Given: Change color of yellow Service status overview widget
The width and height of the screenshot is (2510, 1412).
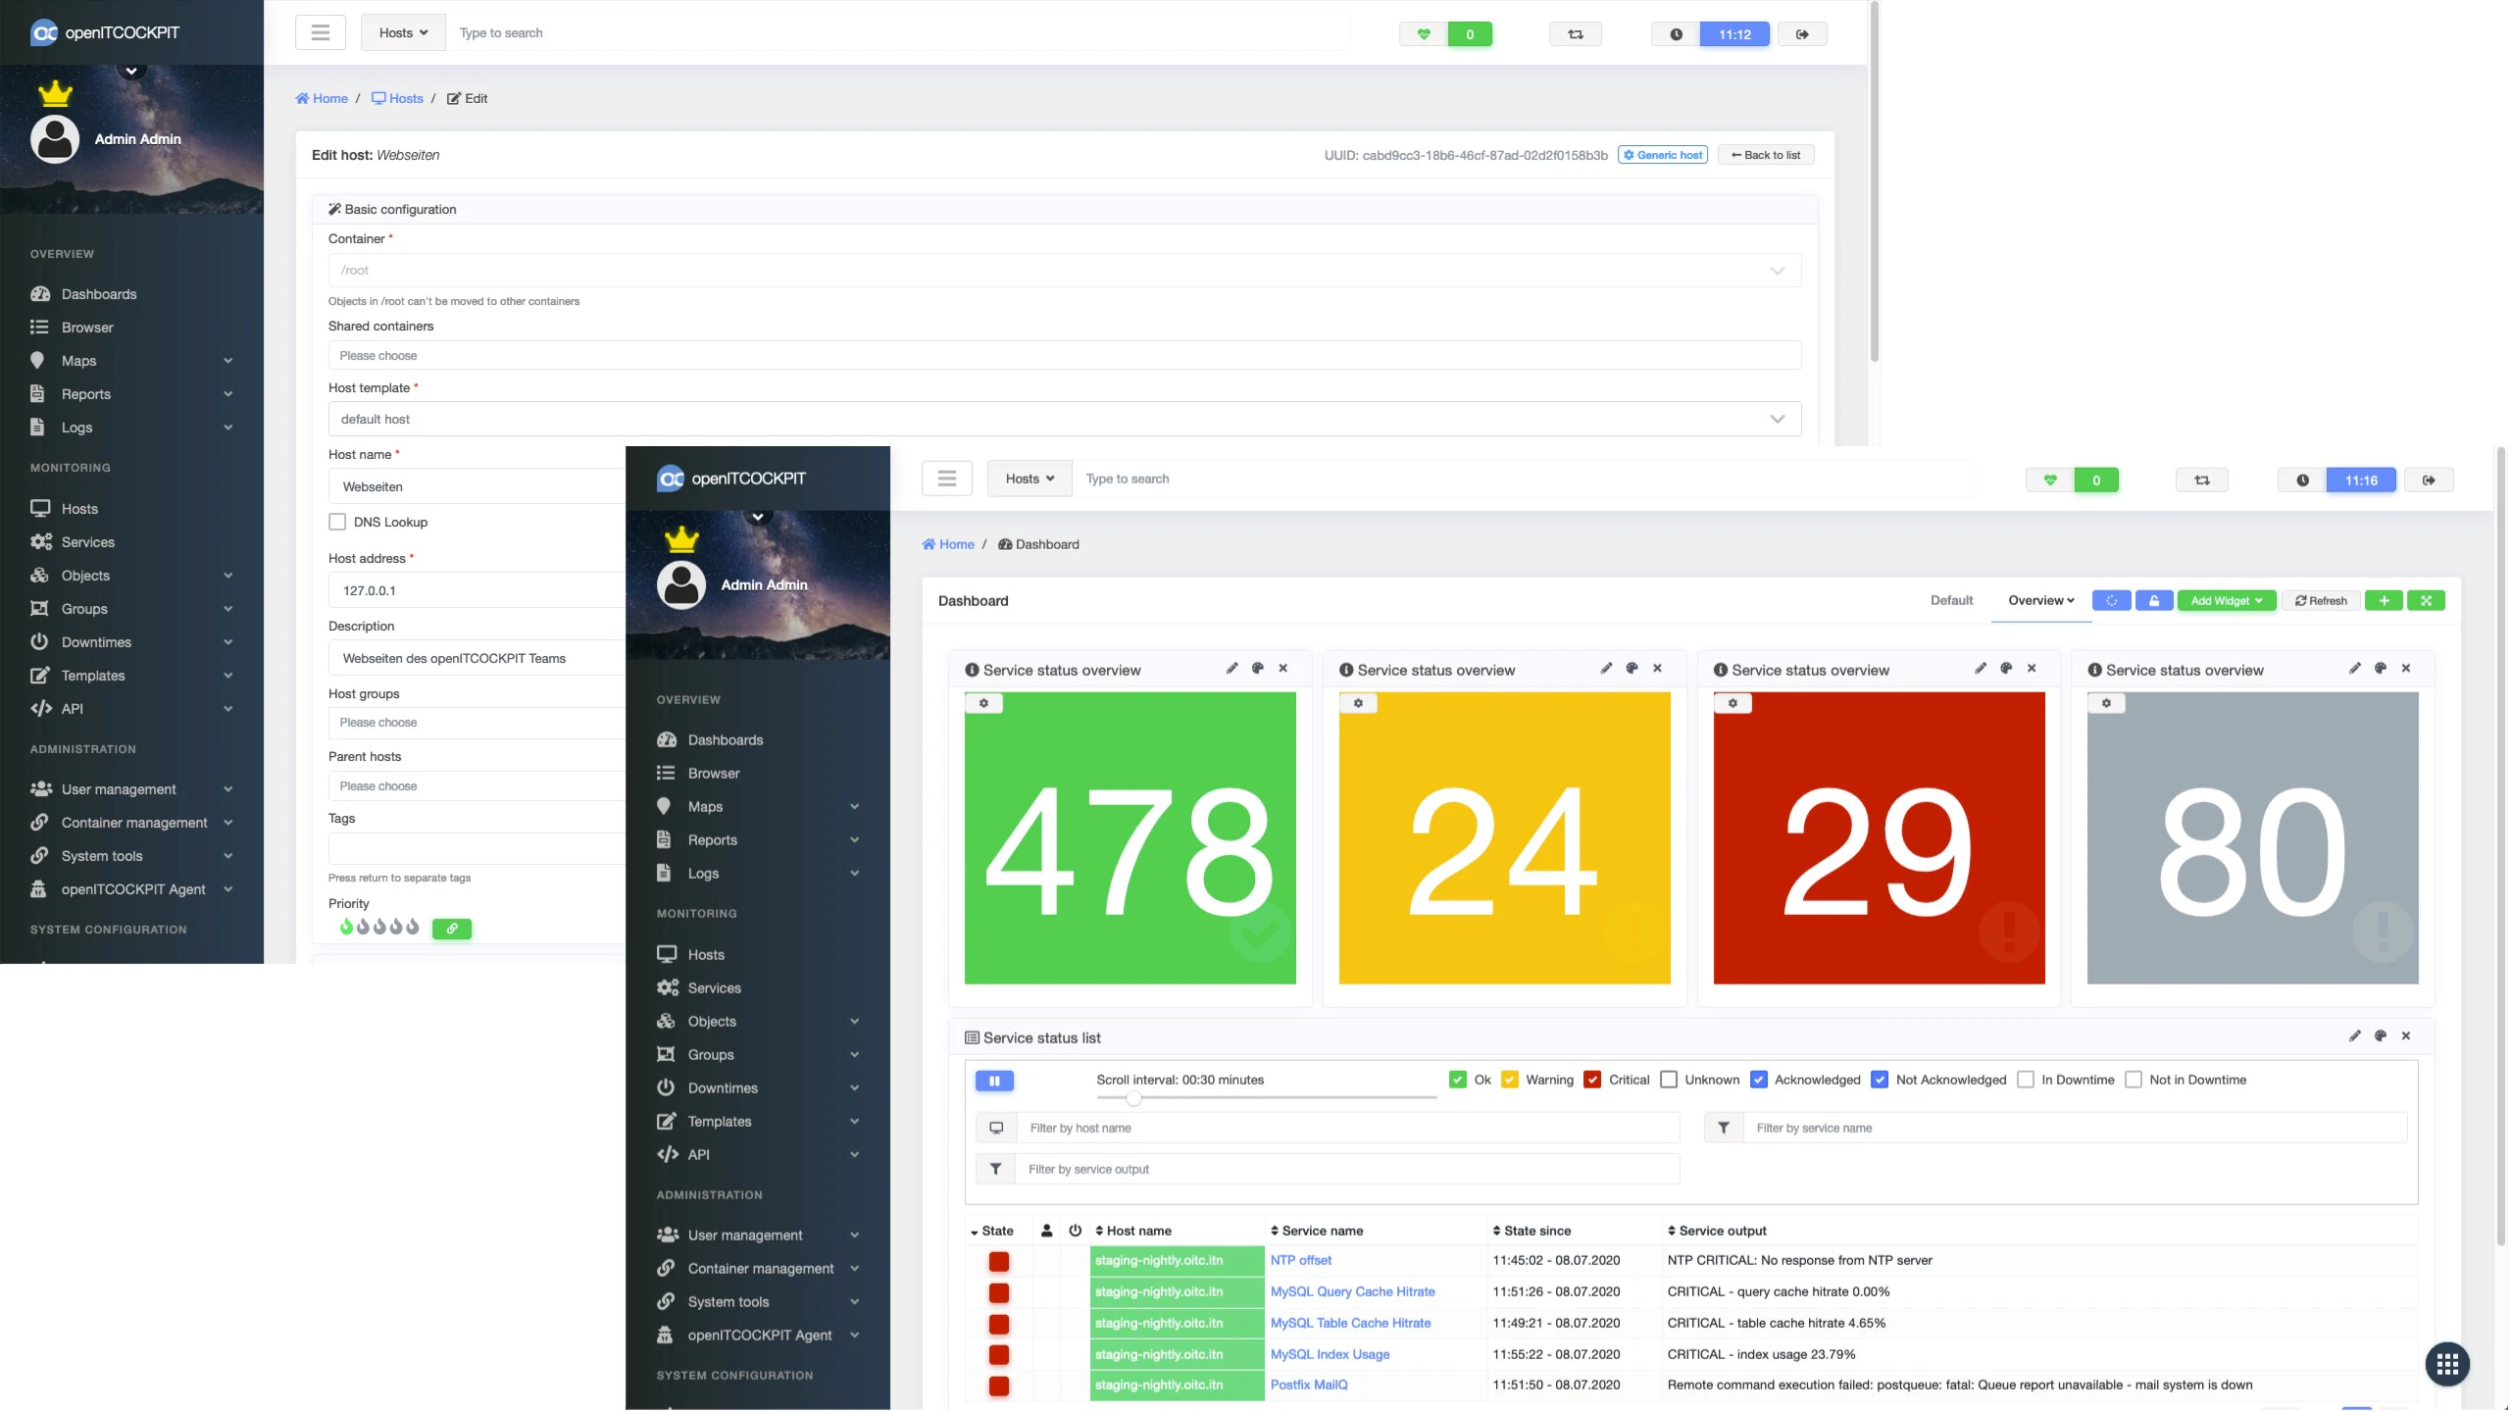Looking at the screenshot, I should (1631, 669).
